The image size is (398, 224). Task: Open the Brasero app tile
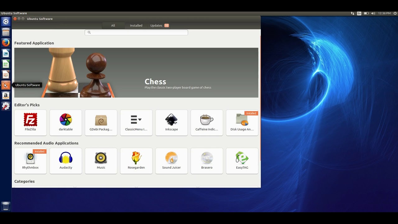207,161
